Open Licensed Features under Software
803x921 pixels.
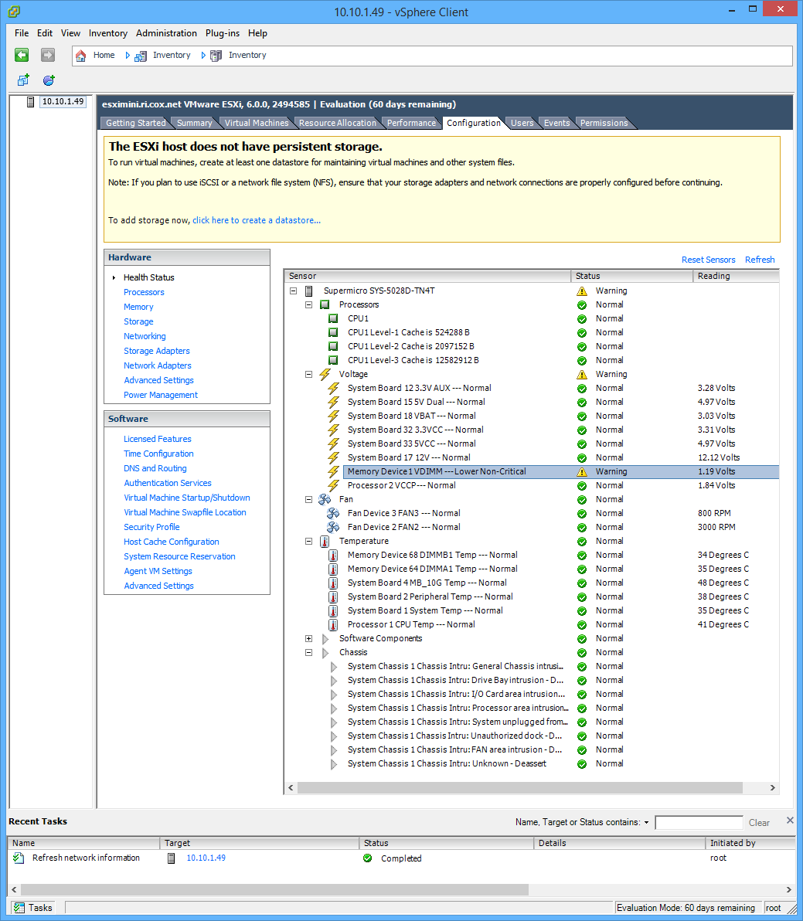(x=158, y=439)
